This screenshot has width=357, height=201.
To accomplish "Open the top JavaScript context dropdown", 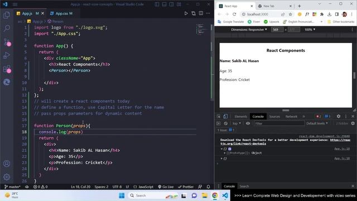I will (237, 123).
